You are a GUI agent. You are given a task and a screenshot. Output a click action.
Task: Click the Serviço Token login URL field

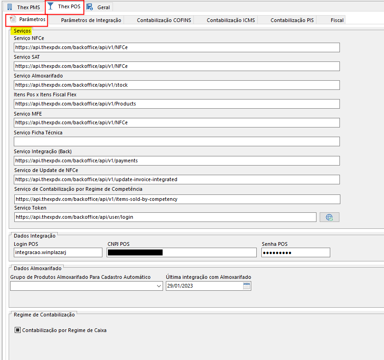[x=165, y=217]
